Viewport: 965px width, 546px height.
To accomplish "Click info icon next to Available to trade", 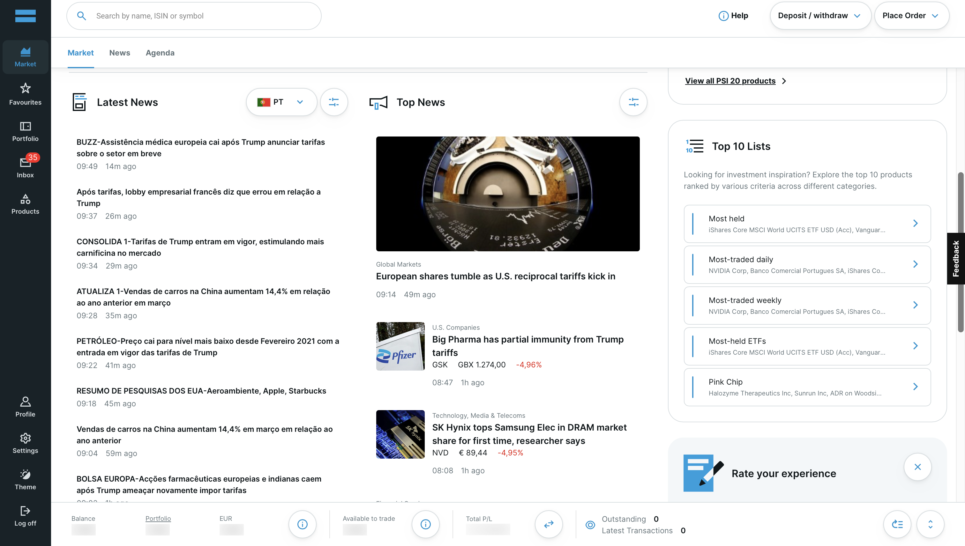I will [425, 524].
